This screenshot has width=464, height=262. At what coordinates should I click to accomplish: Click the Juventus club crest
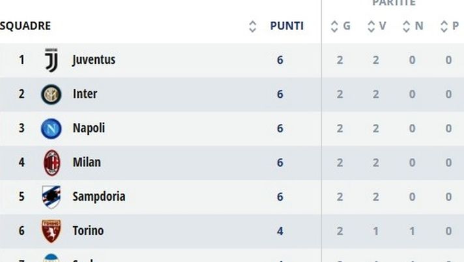click(x=51, y=60)
